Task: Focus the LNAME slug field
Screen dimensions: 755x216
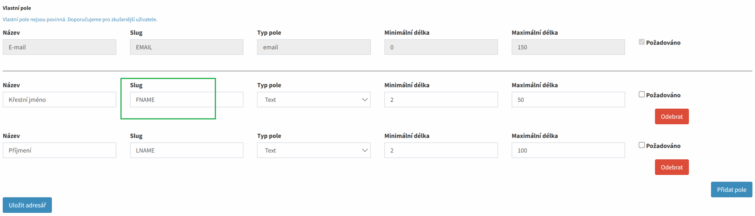Action: [186, 150]
